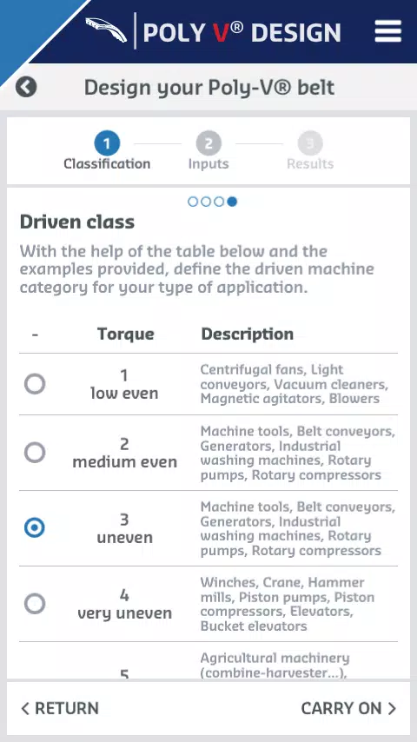Click the RETURN button
Image resolution: width=417 pixels, height=742 pixels.
[60, 708]
